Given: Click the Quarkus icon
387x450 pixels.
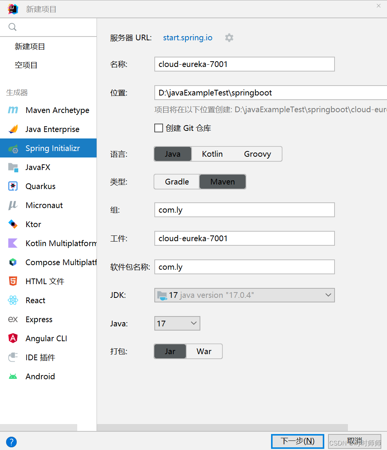Looking at the screenshot, I should (13, 186).
